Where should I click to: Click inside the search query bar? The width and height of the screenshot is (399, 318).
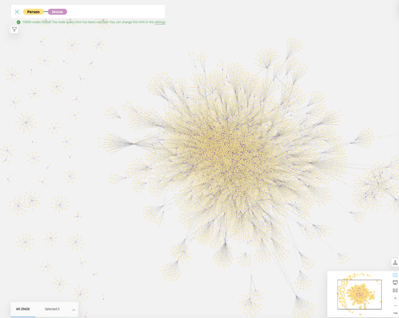pos(88,12)
